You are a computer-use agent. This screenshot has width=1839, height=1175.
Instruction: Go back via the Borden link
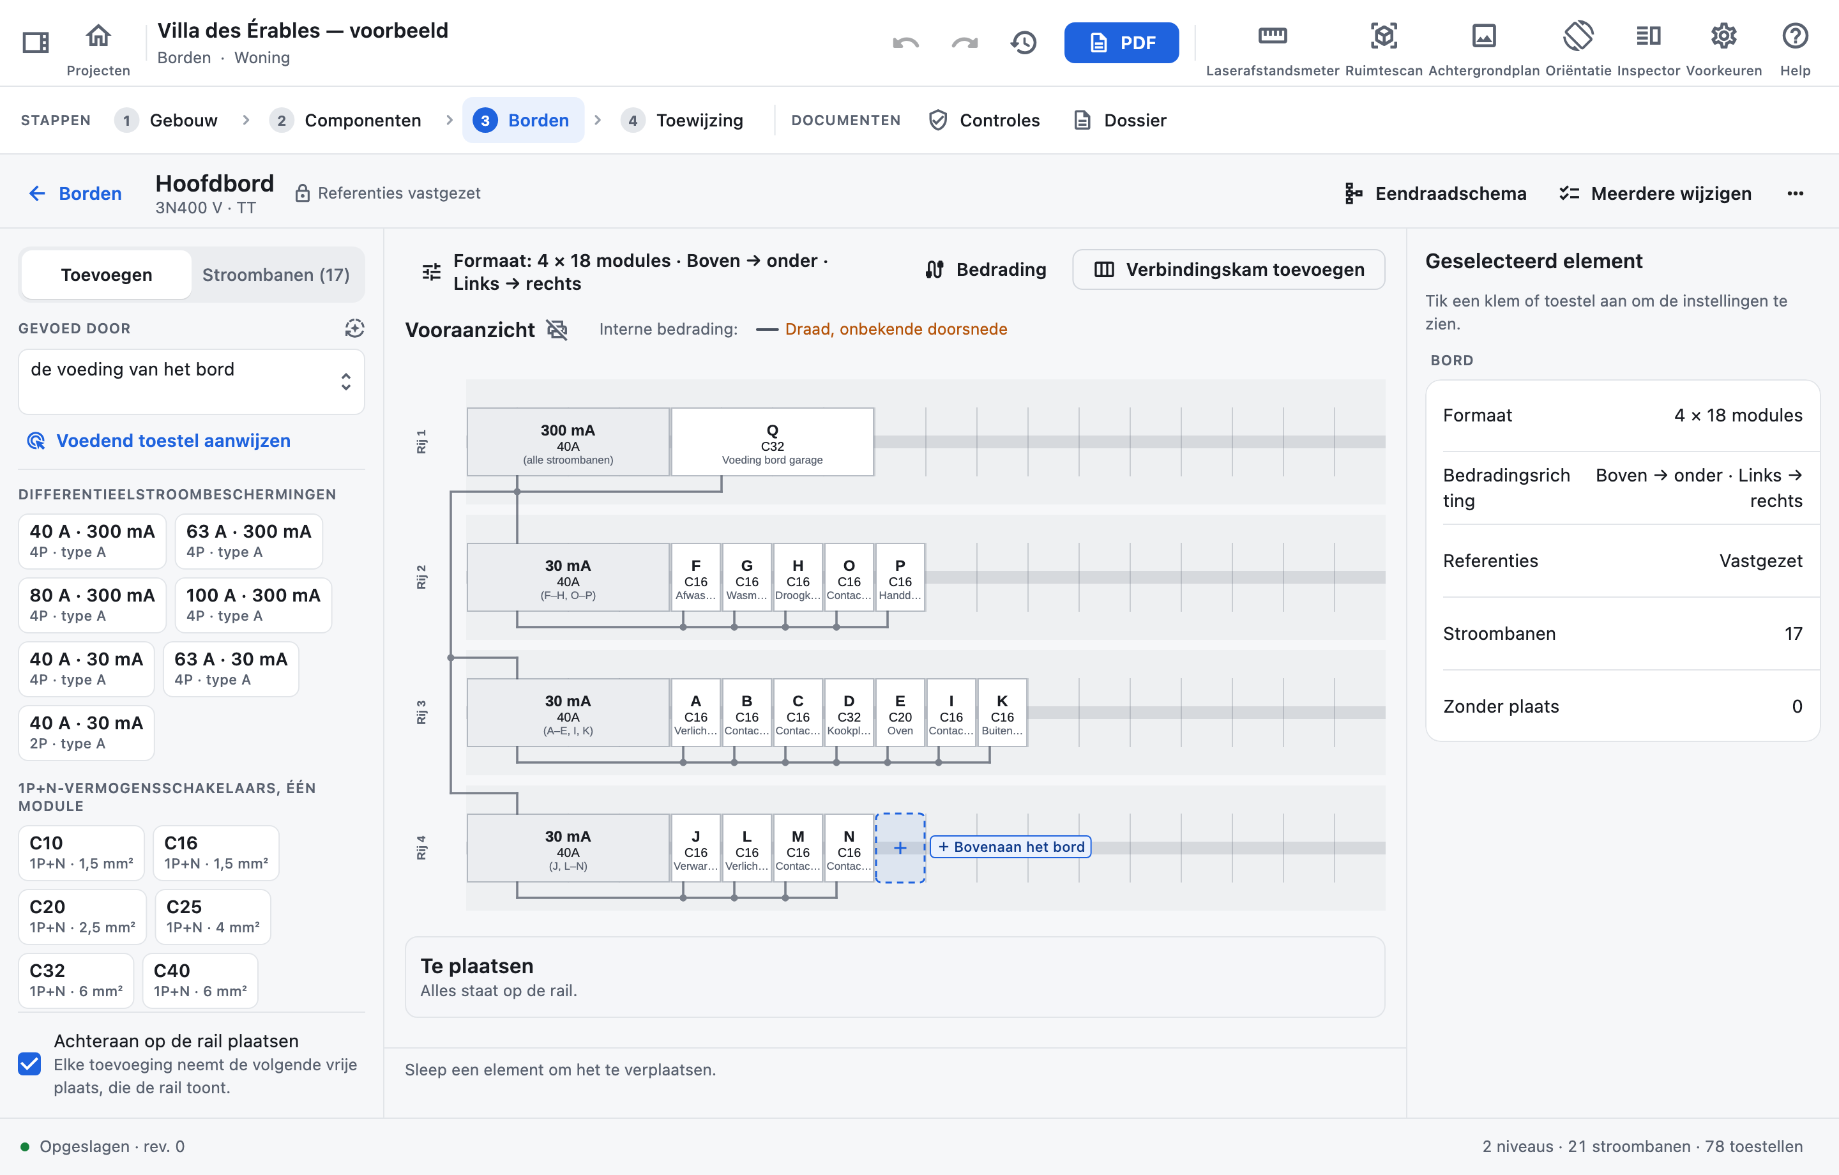[75, 193]
